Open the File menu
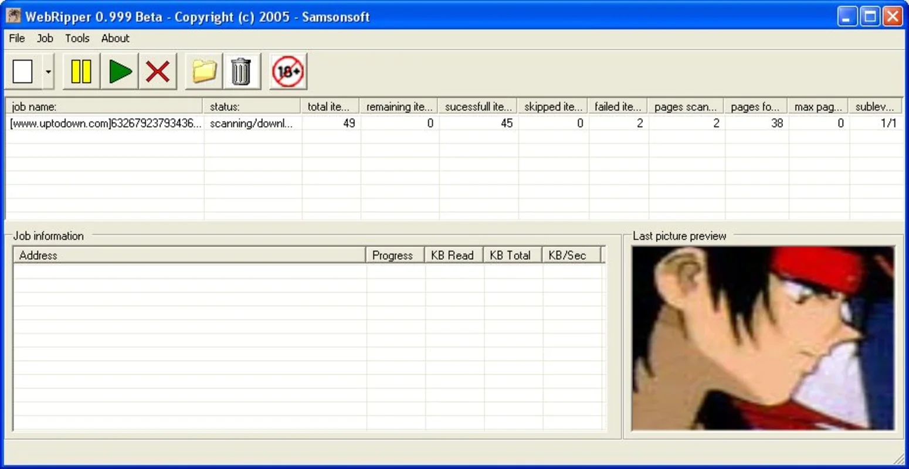The height and width of the screenshot is (469, 909). 17,38
